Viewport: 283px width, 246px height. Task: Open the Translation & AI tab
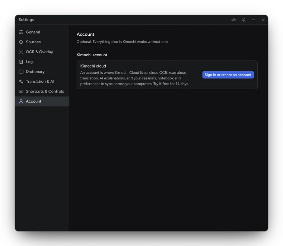[x=42, y=82]
